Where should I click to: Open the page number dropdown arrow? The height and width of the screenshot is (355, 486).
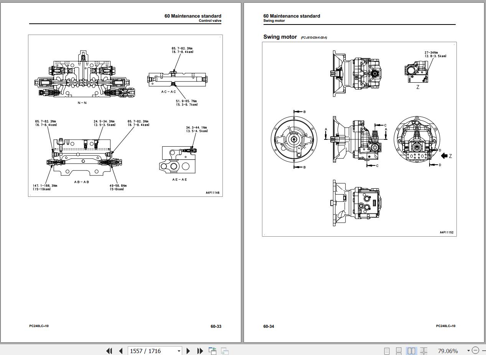(179, 351)
